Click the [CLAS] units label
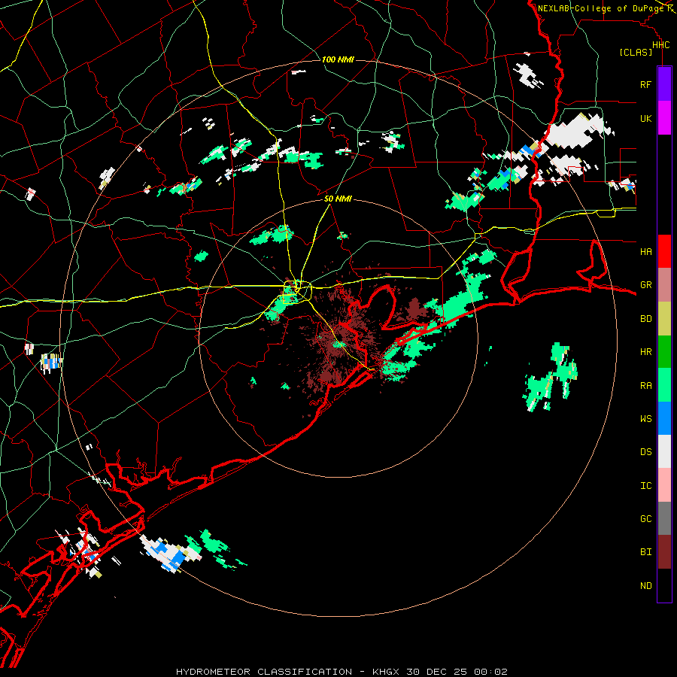This screenshot has width=677, height=677. (636, 52)
